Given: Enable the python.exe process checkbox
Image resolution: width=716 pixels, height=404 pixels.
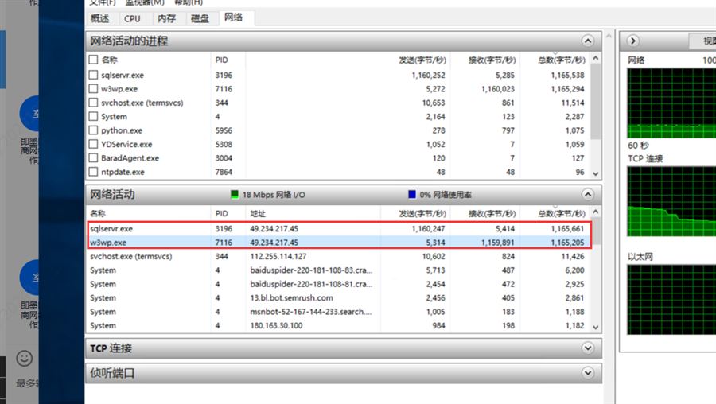Looking at the screenshot, I should pyautogui.click(x=94, y=130).
